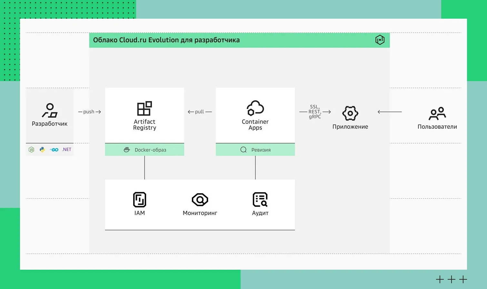Click the Cloud.ru hexagon logo in header
487x289 pixels.
[x=380, y=40]
